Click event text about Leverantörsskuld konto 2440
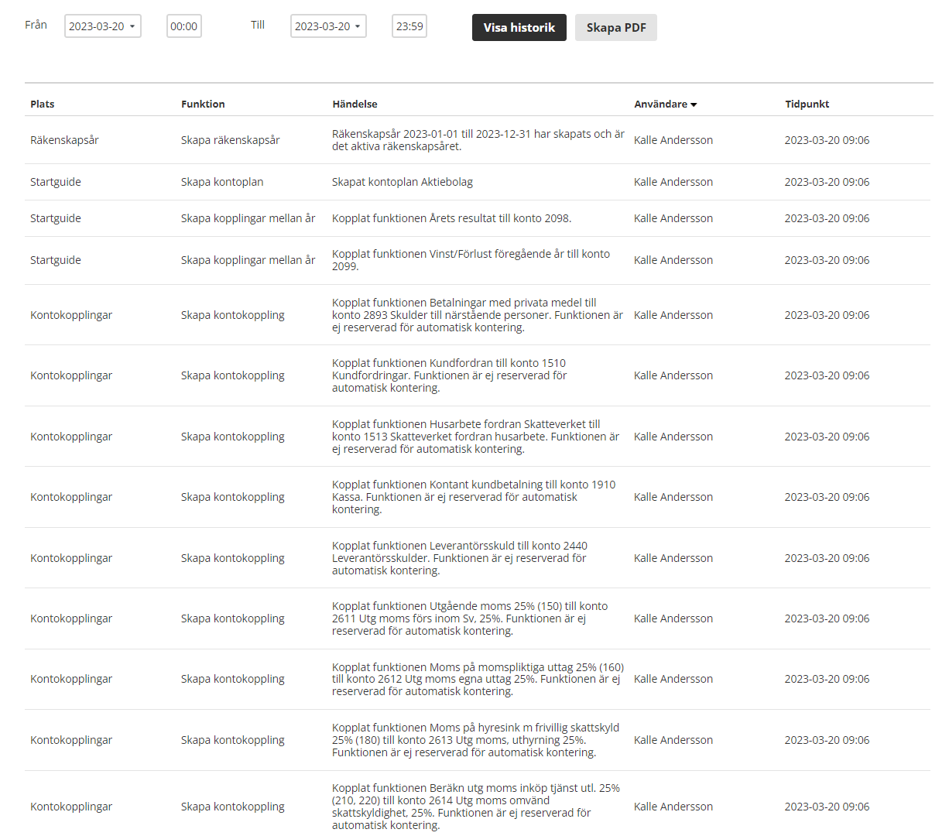 pyautogui.click(x=460, y=558)
